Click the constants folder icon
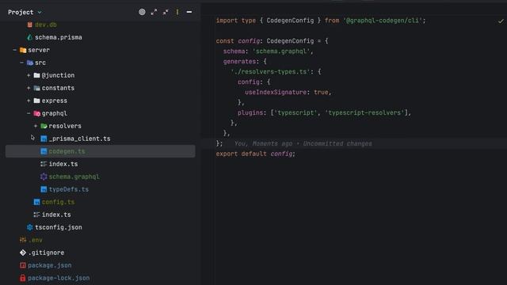This screenshot has width=507, height=285. coord(37,88)
